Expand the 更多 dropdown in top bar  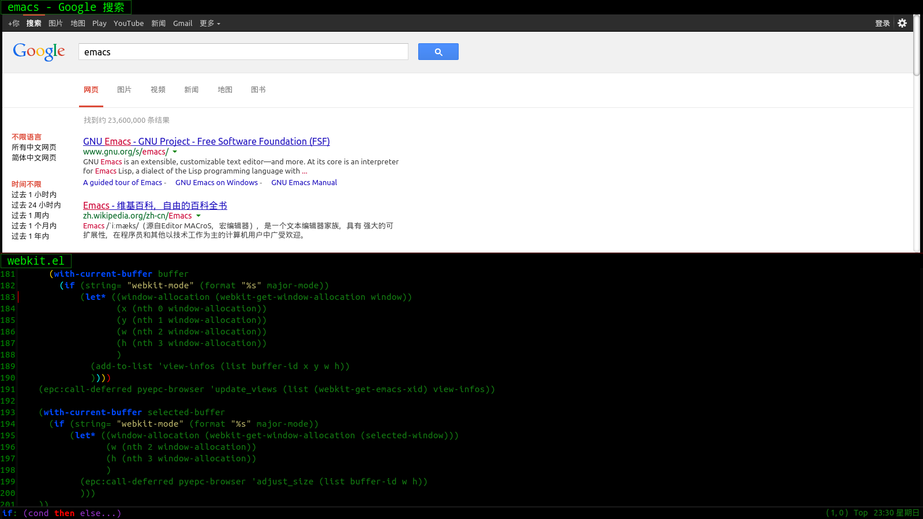pos(209,24)
